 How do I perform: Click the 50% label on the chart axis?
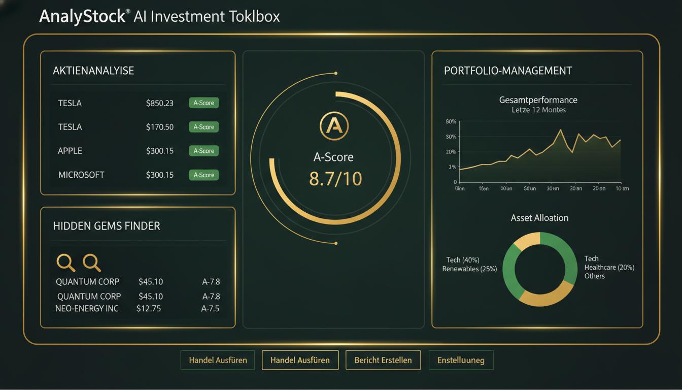tap(451, 121)
